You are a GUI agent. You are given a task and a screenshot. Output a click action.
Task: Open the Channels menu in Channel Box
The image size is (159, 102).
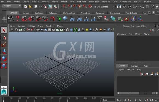[x=122, y=34]
